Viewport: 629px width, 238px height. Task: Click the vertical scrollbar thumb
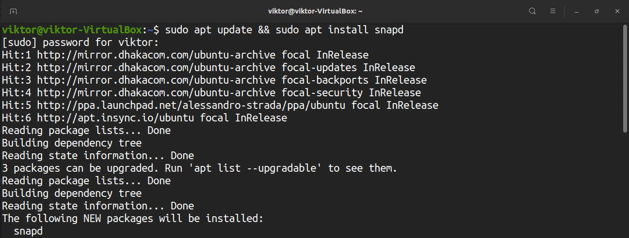[x=625, y=77]
